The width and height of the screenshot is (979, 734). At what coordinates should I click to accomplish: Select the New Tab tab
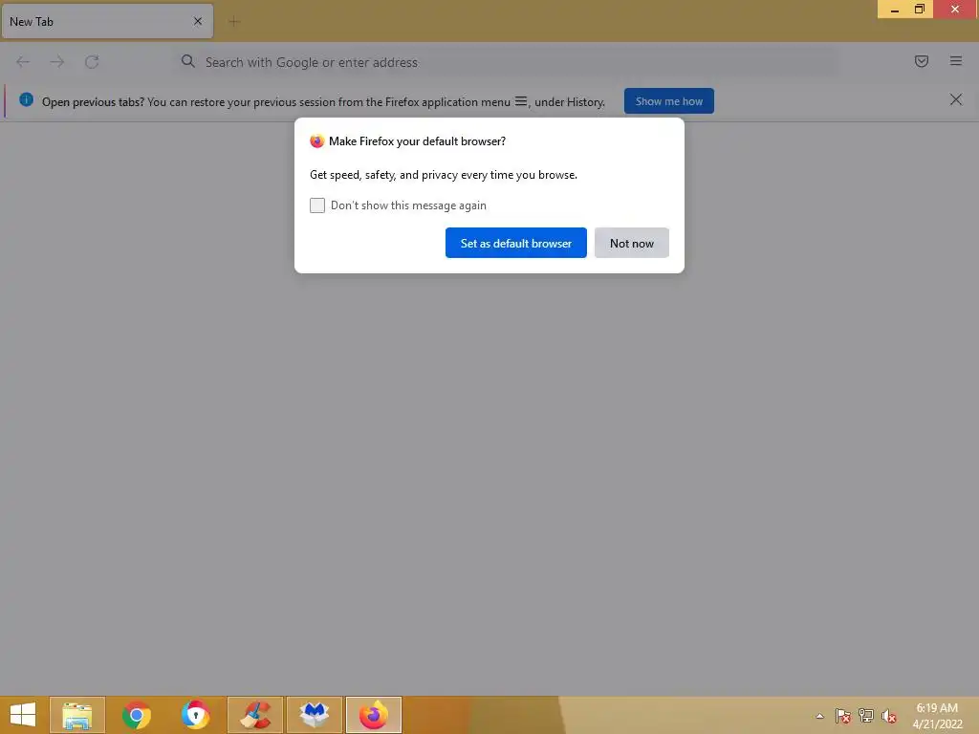(107, 22)
